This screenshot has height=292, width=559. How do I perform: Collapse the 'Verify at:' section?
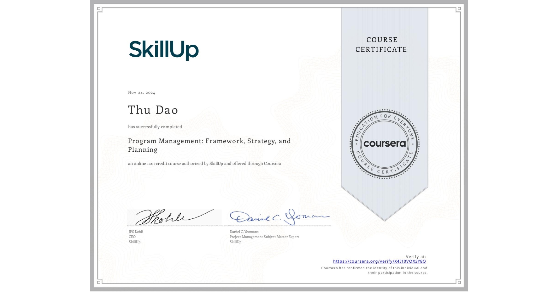pyautogui.click(x=415, y=257)
